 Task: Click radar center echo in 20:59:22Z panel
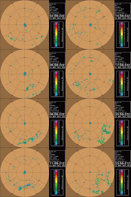coord(90,123)
